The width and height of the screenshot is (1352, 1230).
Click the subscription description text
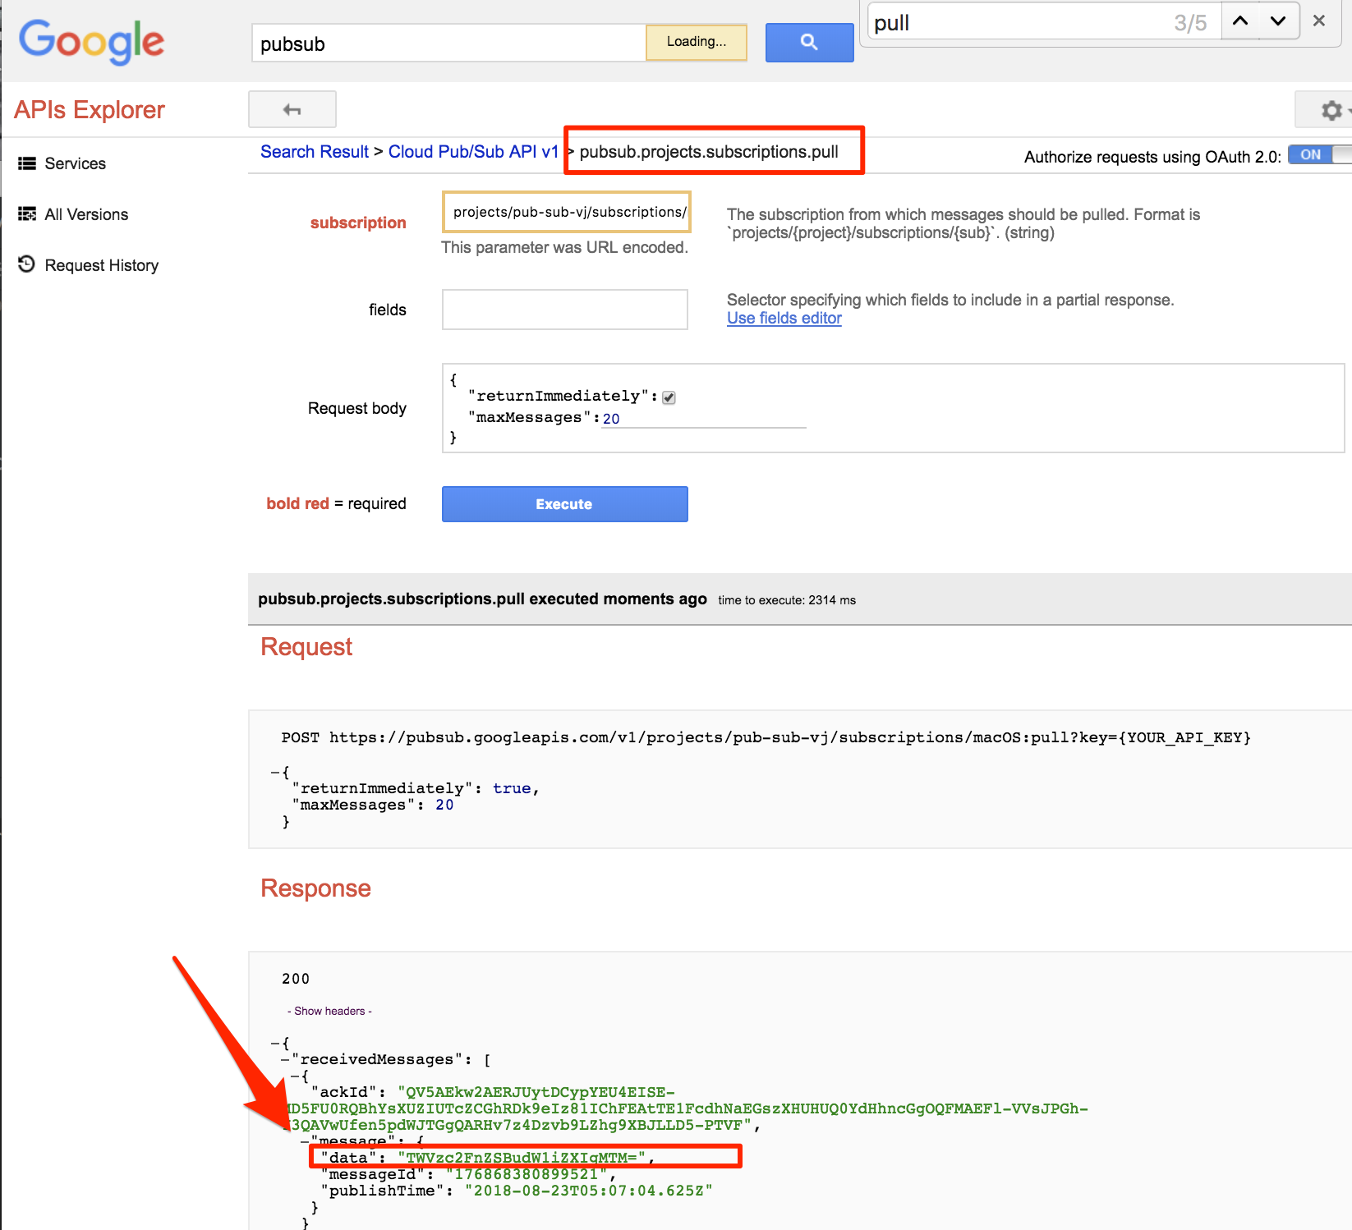click(x=963, y=223)
